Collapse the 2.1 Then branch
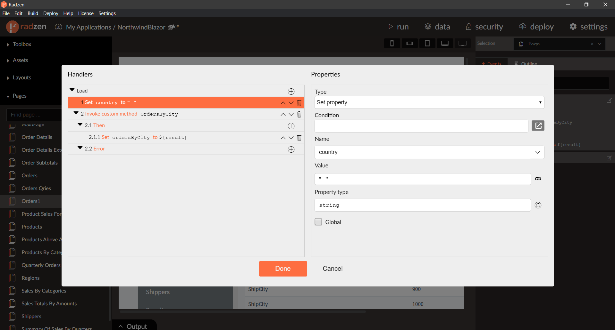The image size is (615, 330). [x=80, y=125]
